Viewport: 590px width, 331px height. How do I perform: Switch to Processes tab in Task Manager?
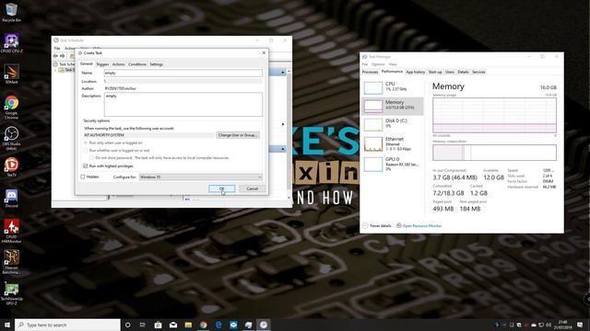point(370,72)
